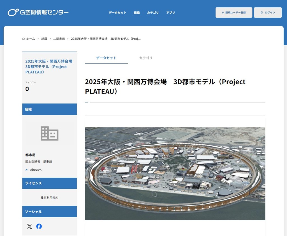287x236 pixels.
Task: Select the データセット tab
Action: [x=106, y=58]
